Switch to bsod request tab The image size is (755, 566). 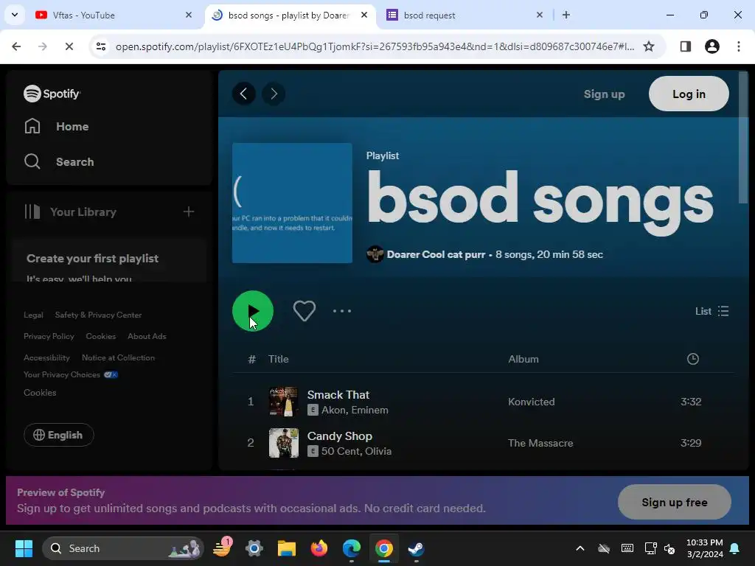[465, 15]
